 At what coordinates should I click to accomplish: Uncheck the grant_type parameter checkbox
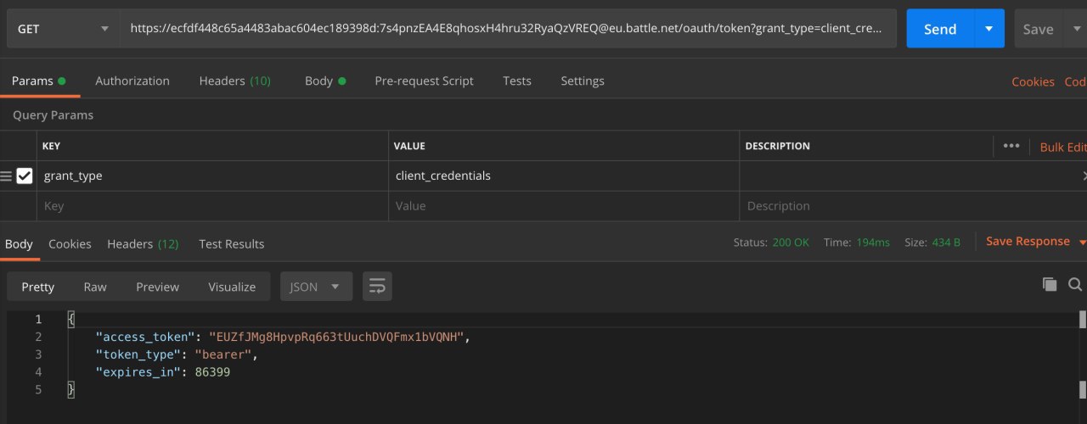25,176
